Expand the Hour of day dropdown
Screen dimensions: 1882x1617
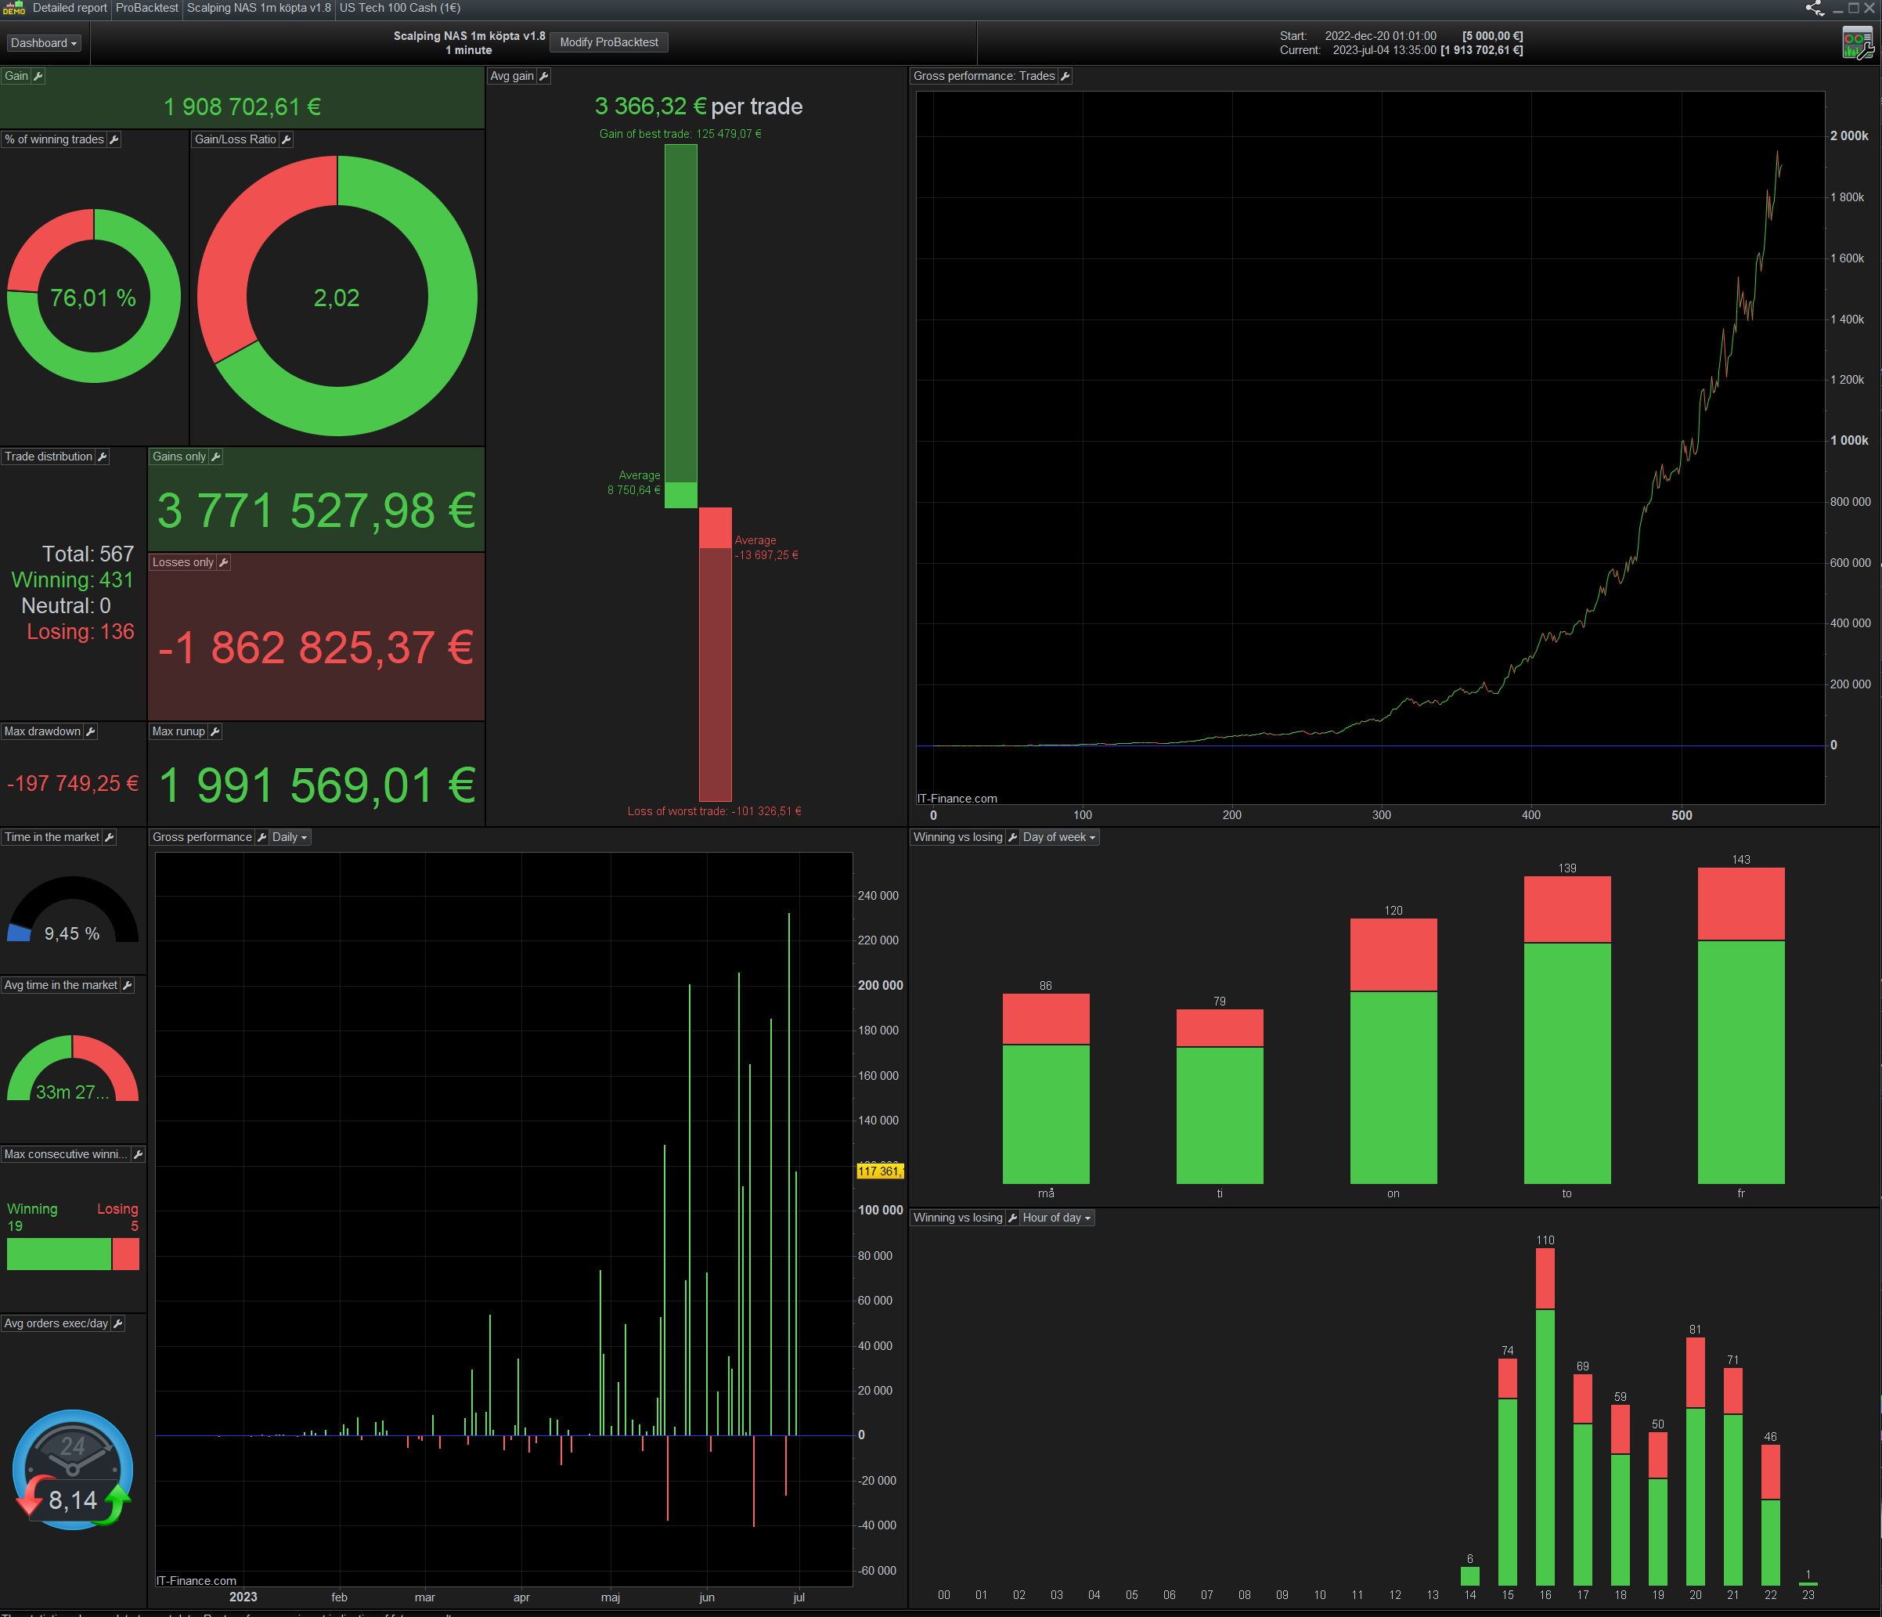1056,1218
